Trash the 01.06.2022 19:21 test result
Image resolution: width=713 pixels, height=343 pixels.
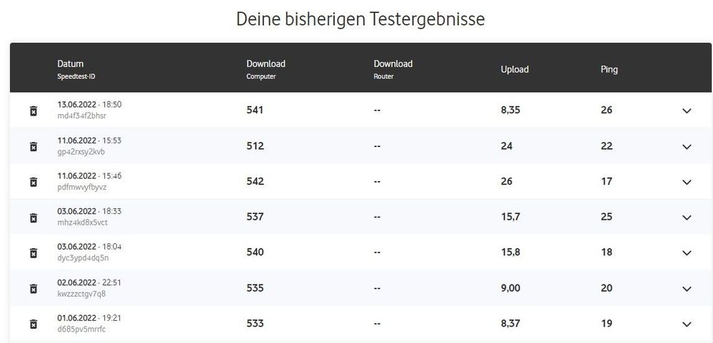pos(33,324)
